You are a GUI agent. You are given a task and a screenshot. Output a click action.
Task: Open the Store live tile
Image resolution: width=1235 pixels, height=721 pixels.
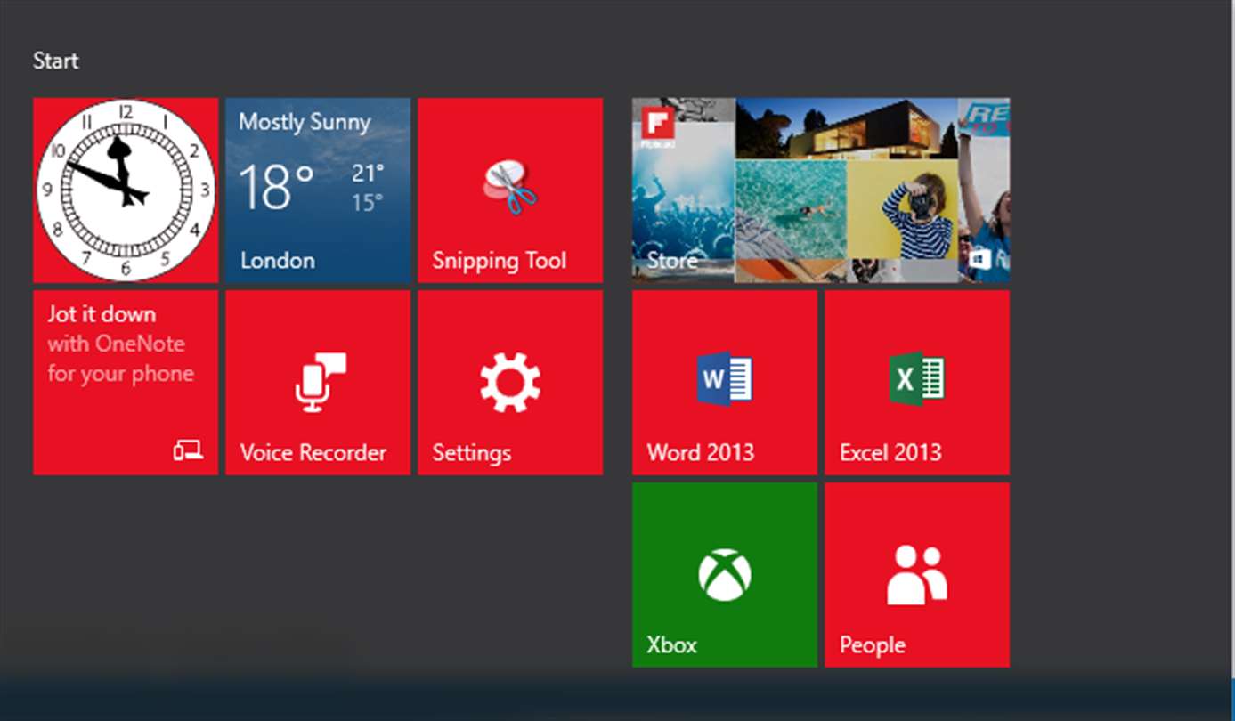pyautogui.click(x=821, y=190)
